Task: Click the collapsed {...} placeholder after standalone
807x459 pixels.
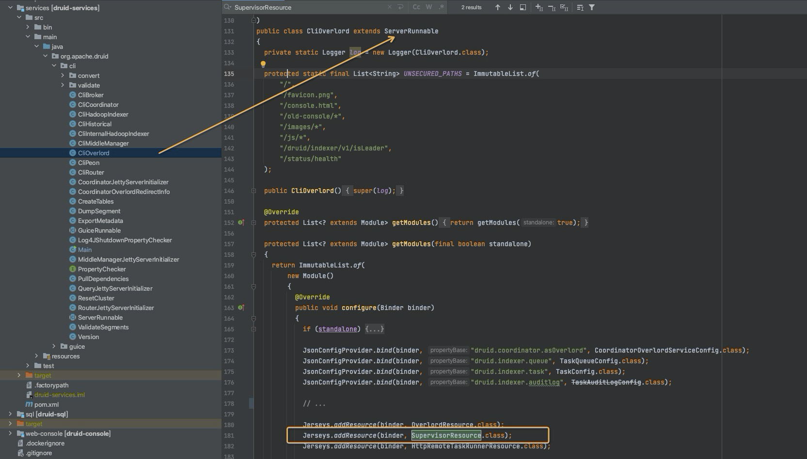Action: click(x=374, y=329)
